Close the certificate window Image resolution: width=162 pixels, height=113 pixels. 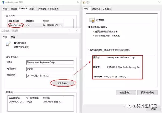[159, 2]
